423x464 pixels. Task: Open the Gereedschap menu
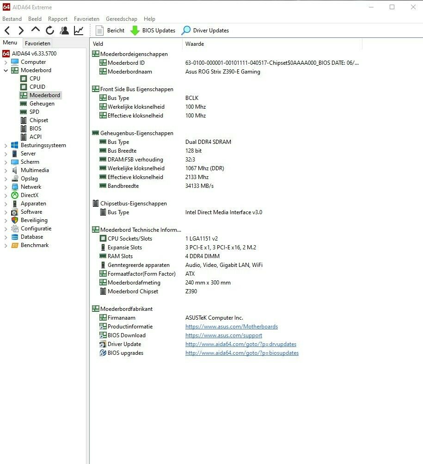pyautogui.click(x=122, y=19)
